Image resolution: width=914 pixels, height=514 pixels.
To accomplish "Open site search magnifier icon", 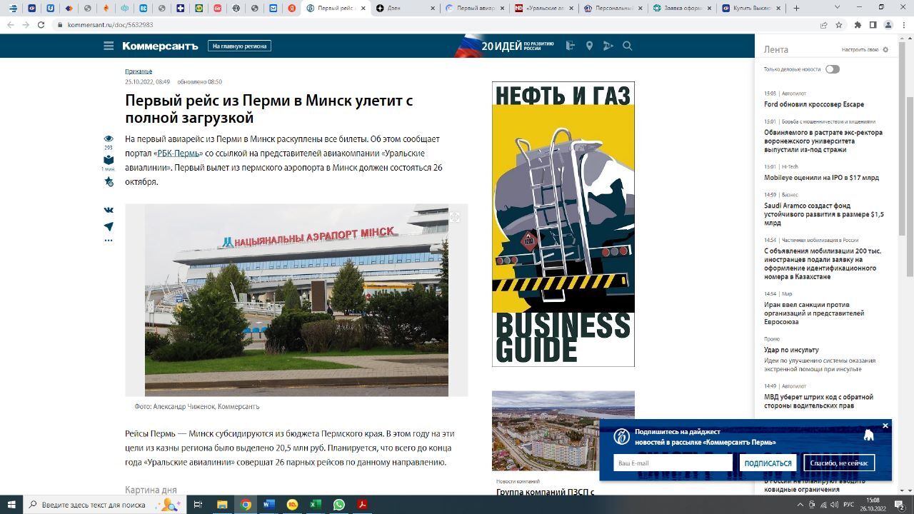I will (x=628, y=46).
